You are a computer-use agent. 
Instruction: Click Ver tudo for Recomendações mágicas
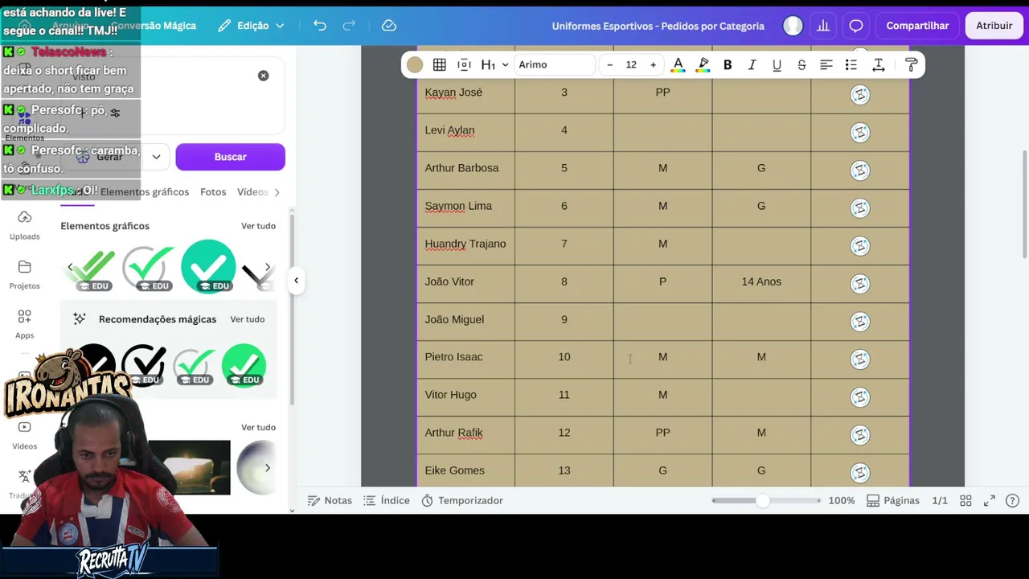[247, 319]
